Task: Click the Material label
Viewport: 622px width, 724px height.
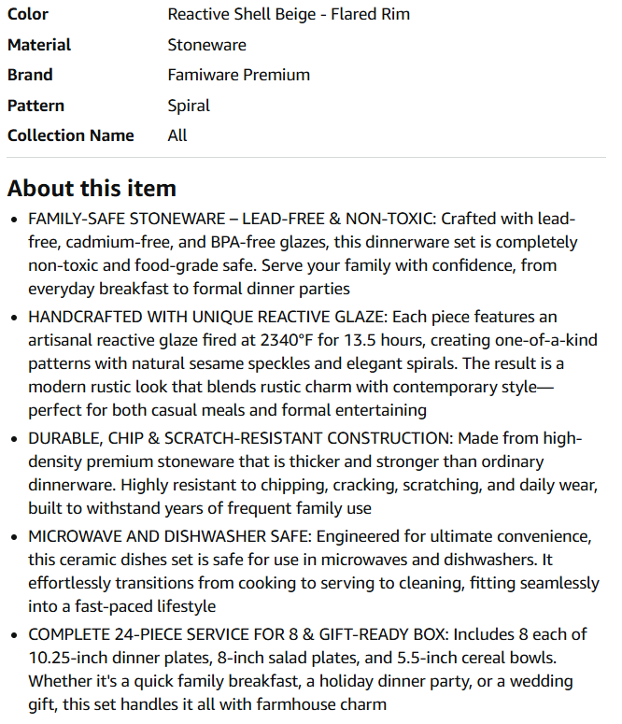Action: click(x=39, y=45)
